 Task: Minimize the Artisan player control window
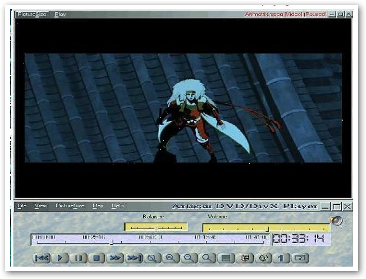[326, 207]
